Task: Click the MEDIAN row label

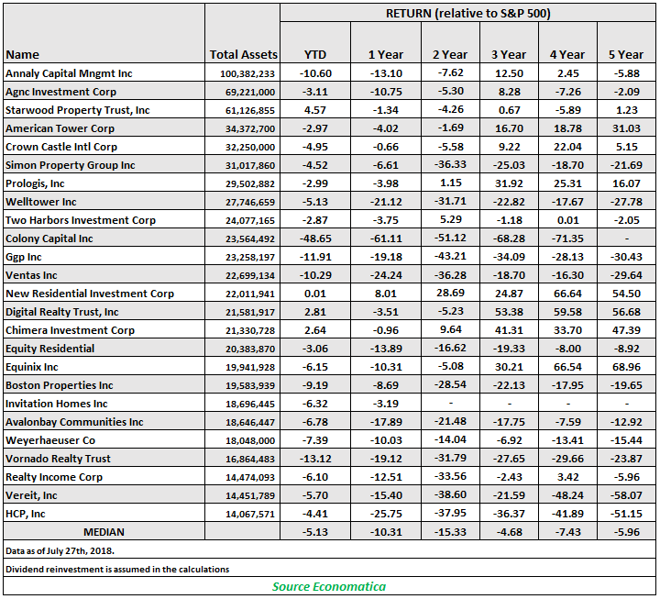Action: point(104,532)
